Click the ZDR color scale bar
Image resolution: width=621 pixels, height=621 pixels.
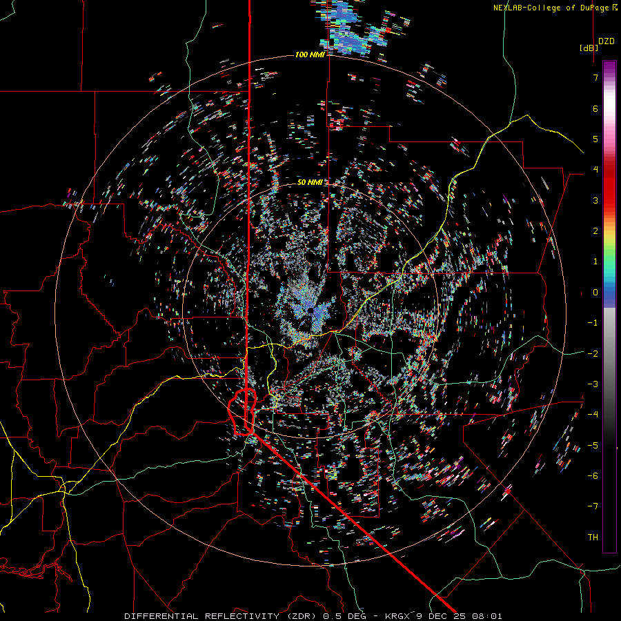(609, 306)
